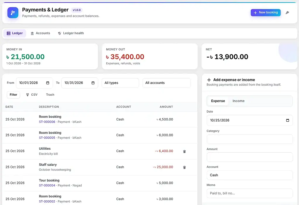The height and width of the screenshot is (205, 299).
Task: Open the Trash view
Action: pyautogui.click(x=50, y=95)
